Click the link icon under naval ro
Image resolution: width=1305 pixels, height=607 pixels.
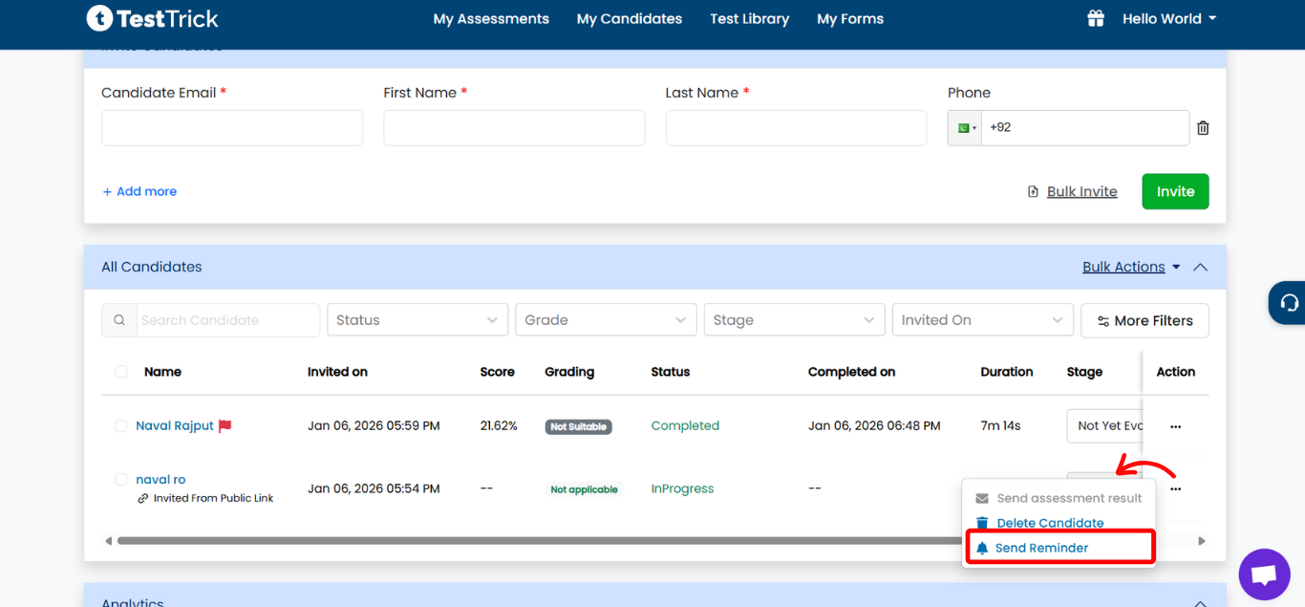(143, 498)
